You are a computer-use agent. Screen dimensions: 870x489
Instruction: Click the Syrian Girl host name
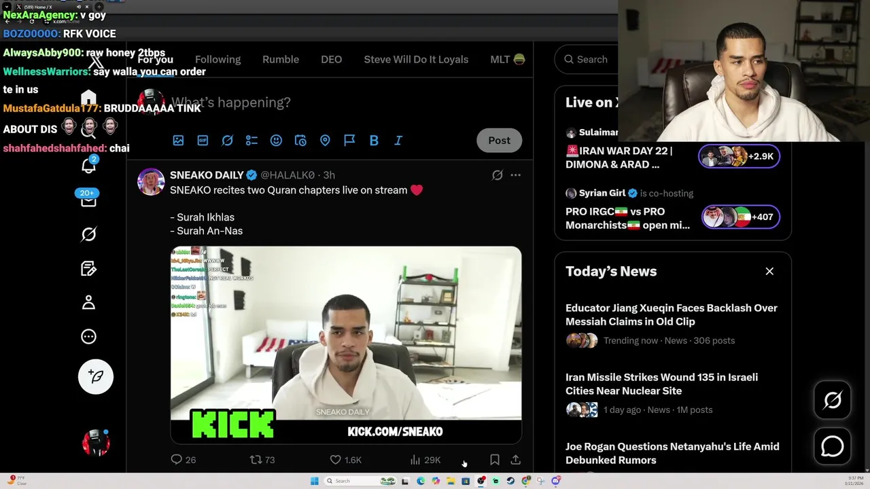[602, 193]
